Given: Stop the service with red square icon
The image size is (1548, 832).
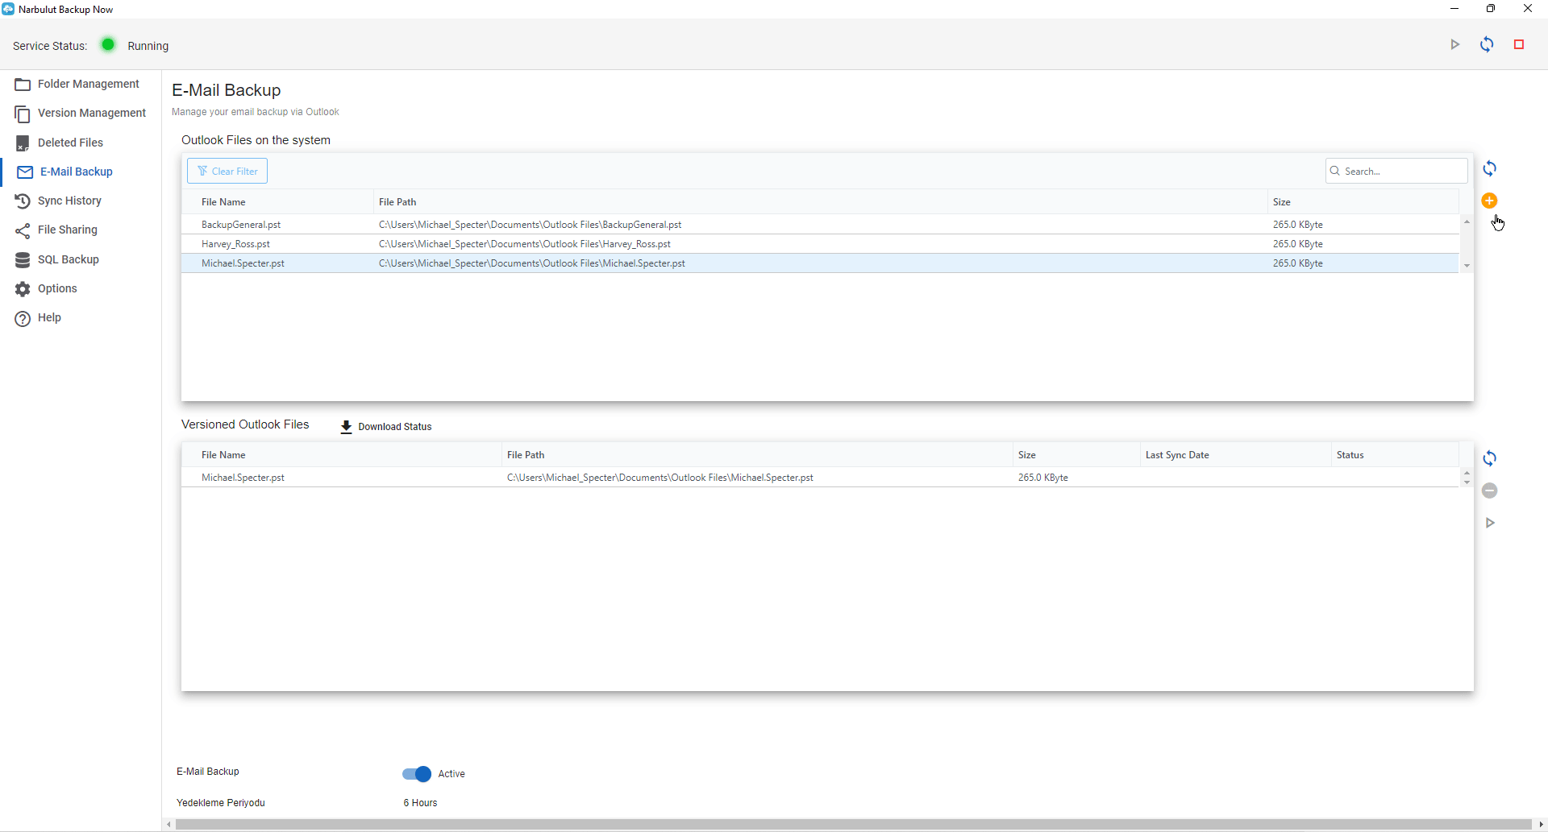Looking at the screenshot, I should pyautogui.click(x=1519, y=45).
